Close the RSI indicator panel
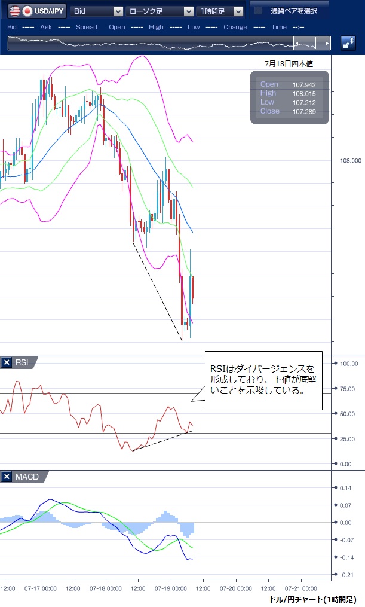Viewport: 365px width, 607px height. (x=7, y=362)
